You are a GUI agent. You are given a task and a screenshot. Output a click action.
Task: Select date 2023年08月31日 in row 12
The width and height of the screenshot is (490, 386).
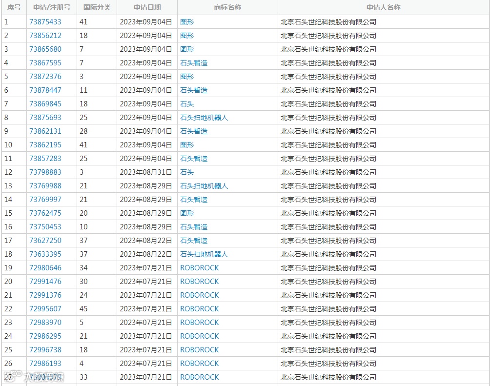(x=146, y=172)
